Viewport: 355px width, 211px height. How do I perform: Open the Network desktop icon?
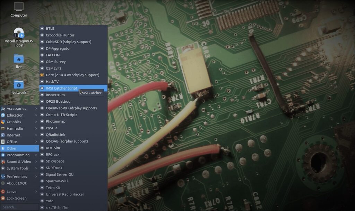point(19,85)
